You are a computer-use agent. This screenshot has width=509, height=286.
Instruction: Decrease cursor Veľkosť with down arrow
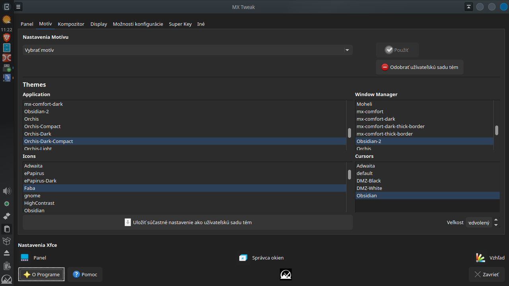point(496,225)
